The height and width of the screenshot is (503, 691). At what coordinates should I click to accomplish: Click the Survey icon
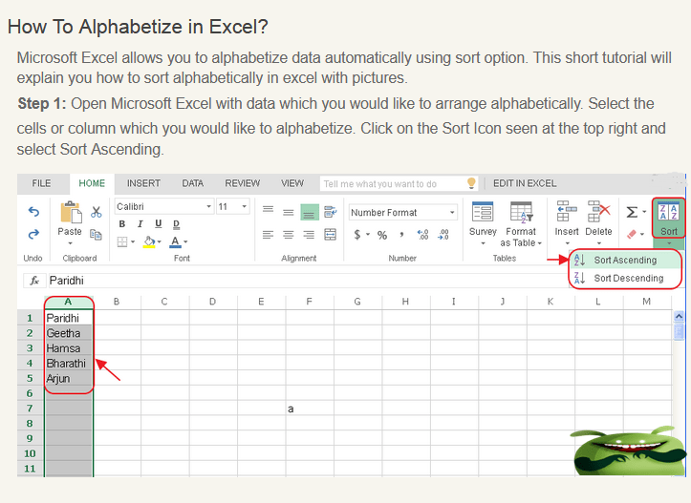pyautogui.click(x=483, y=213)
